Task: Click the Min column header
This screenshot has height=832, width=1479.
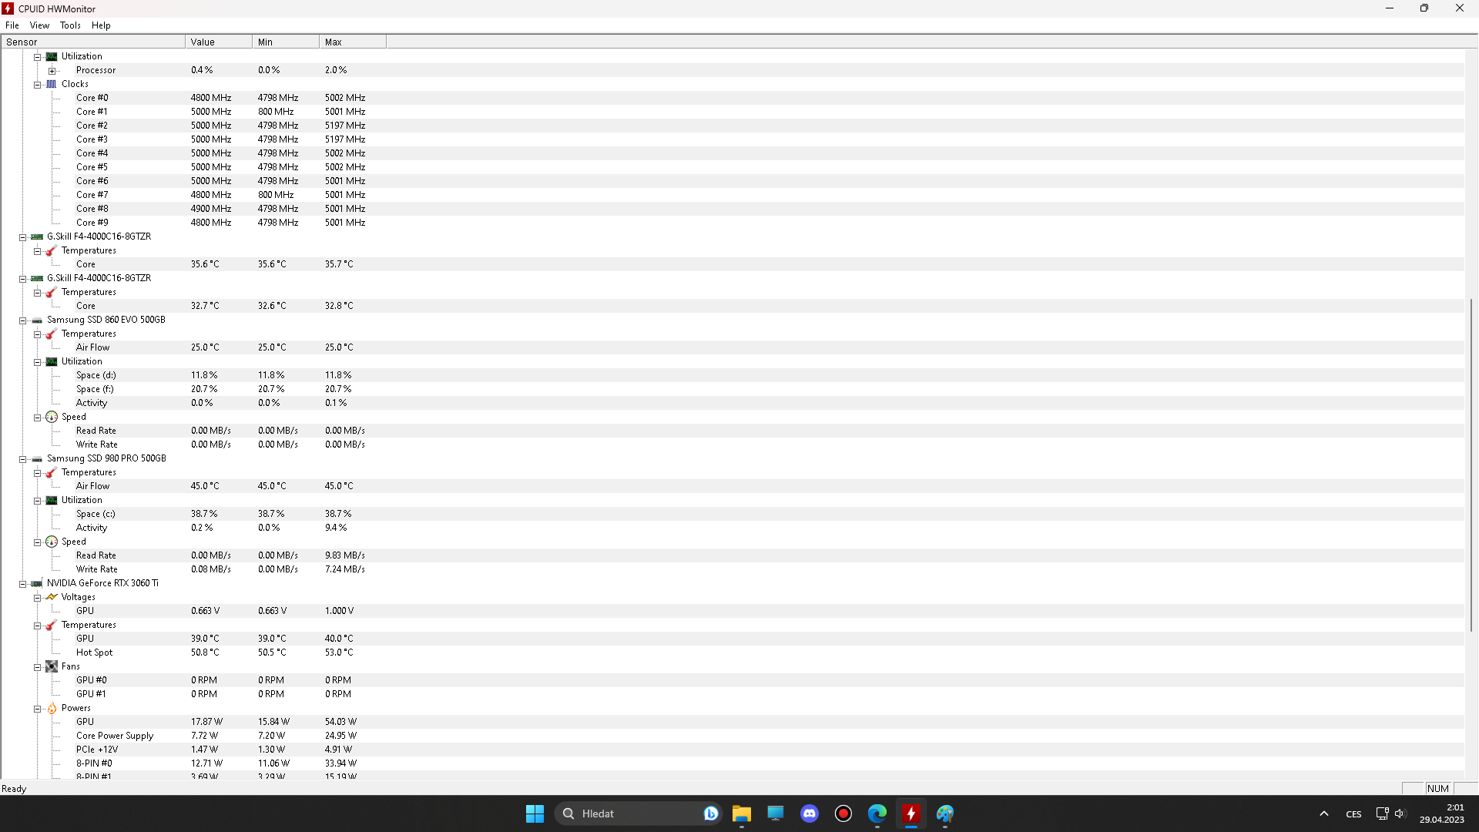Action: [286, 42]
